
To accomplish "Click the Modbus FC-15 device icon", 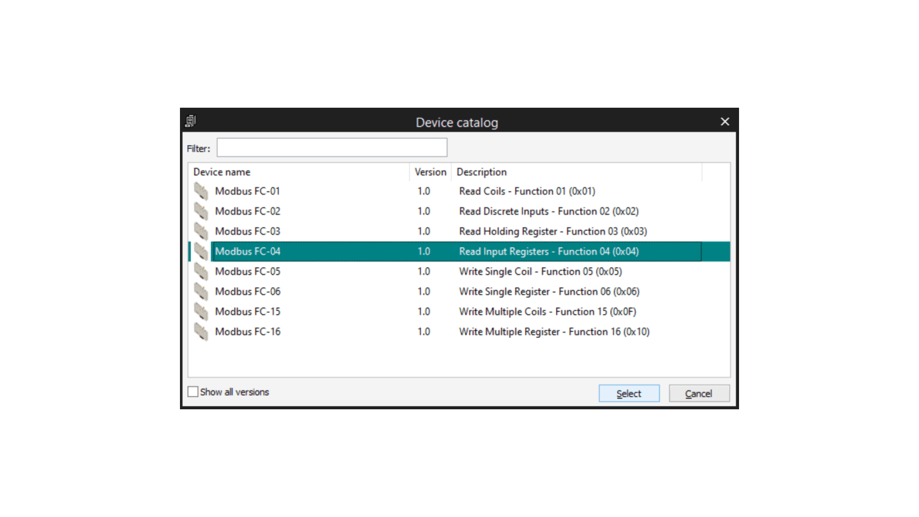I will tap(201, 312).
